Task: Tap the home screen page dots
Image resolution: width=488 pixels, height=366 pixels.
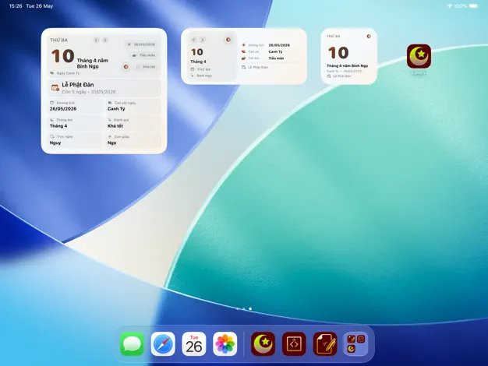Action: pyautogui.click(x=244, y=309)
